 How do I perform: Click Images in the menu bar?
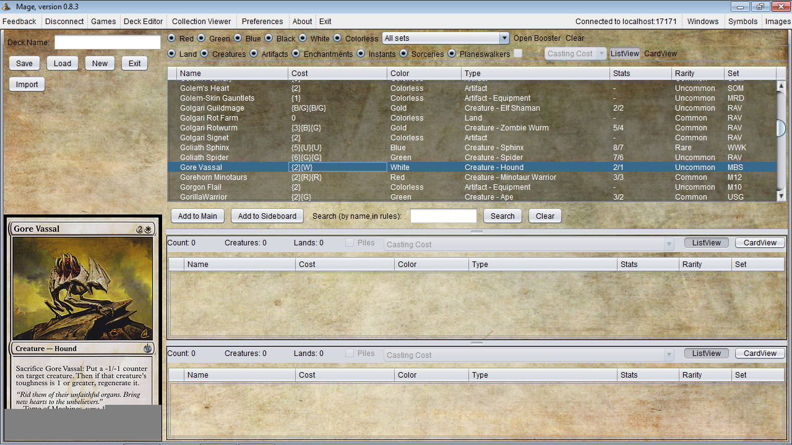tap(778, 21)
